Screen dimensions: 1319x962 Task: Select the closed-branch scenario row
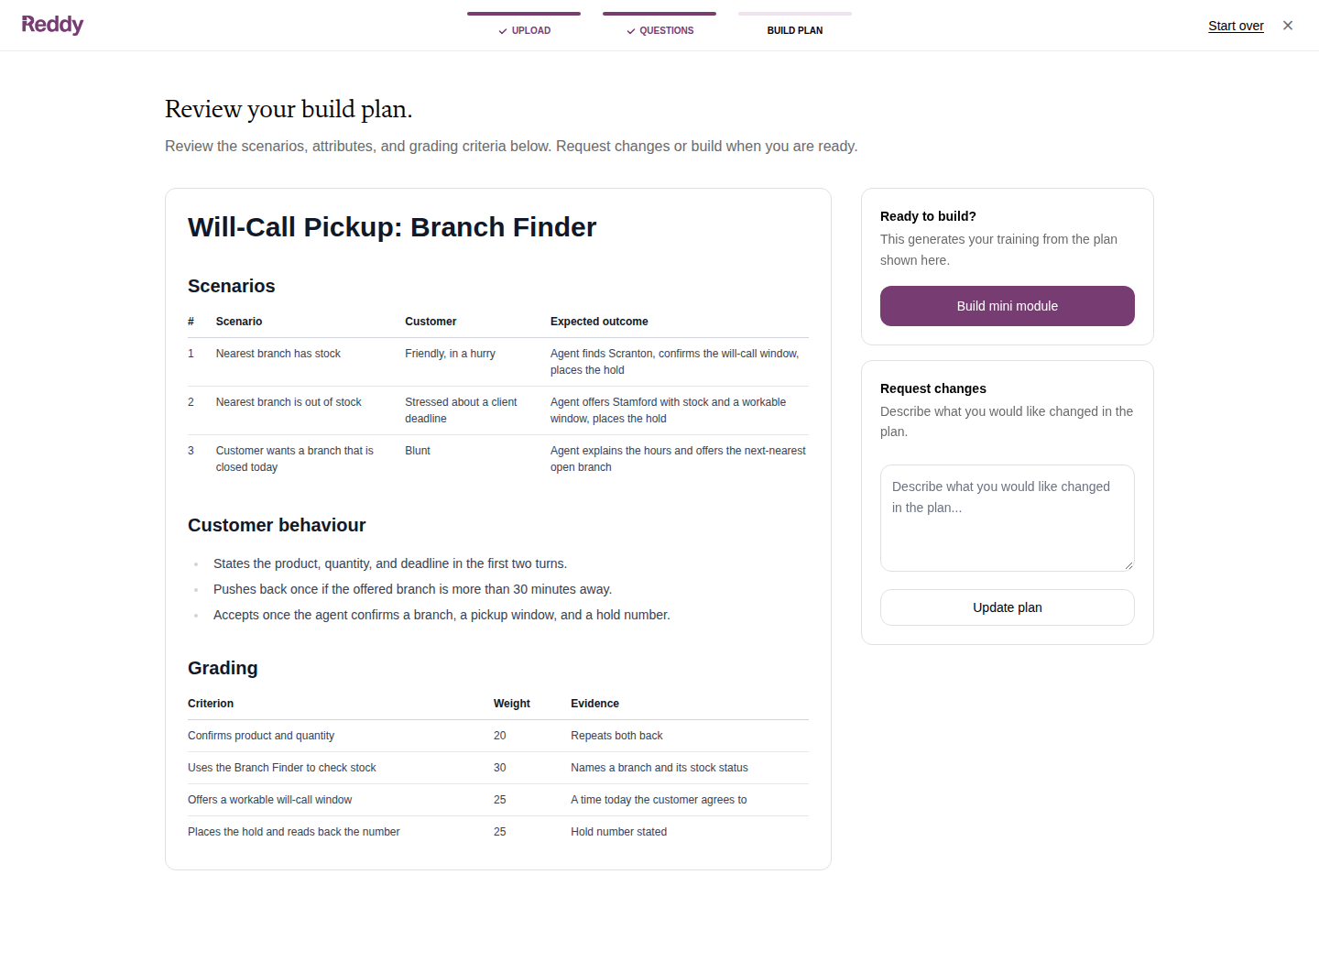pos(498,459)
